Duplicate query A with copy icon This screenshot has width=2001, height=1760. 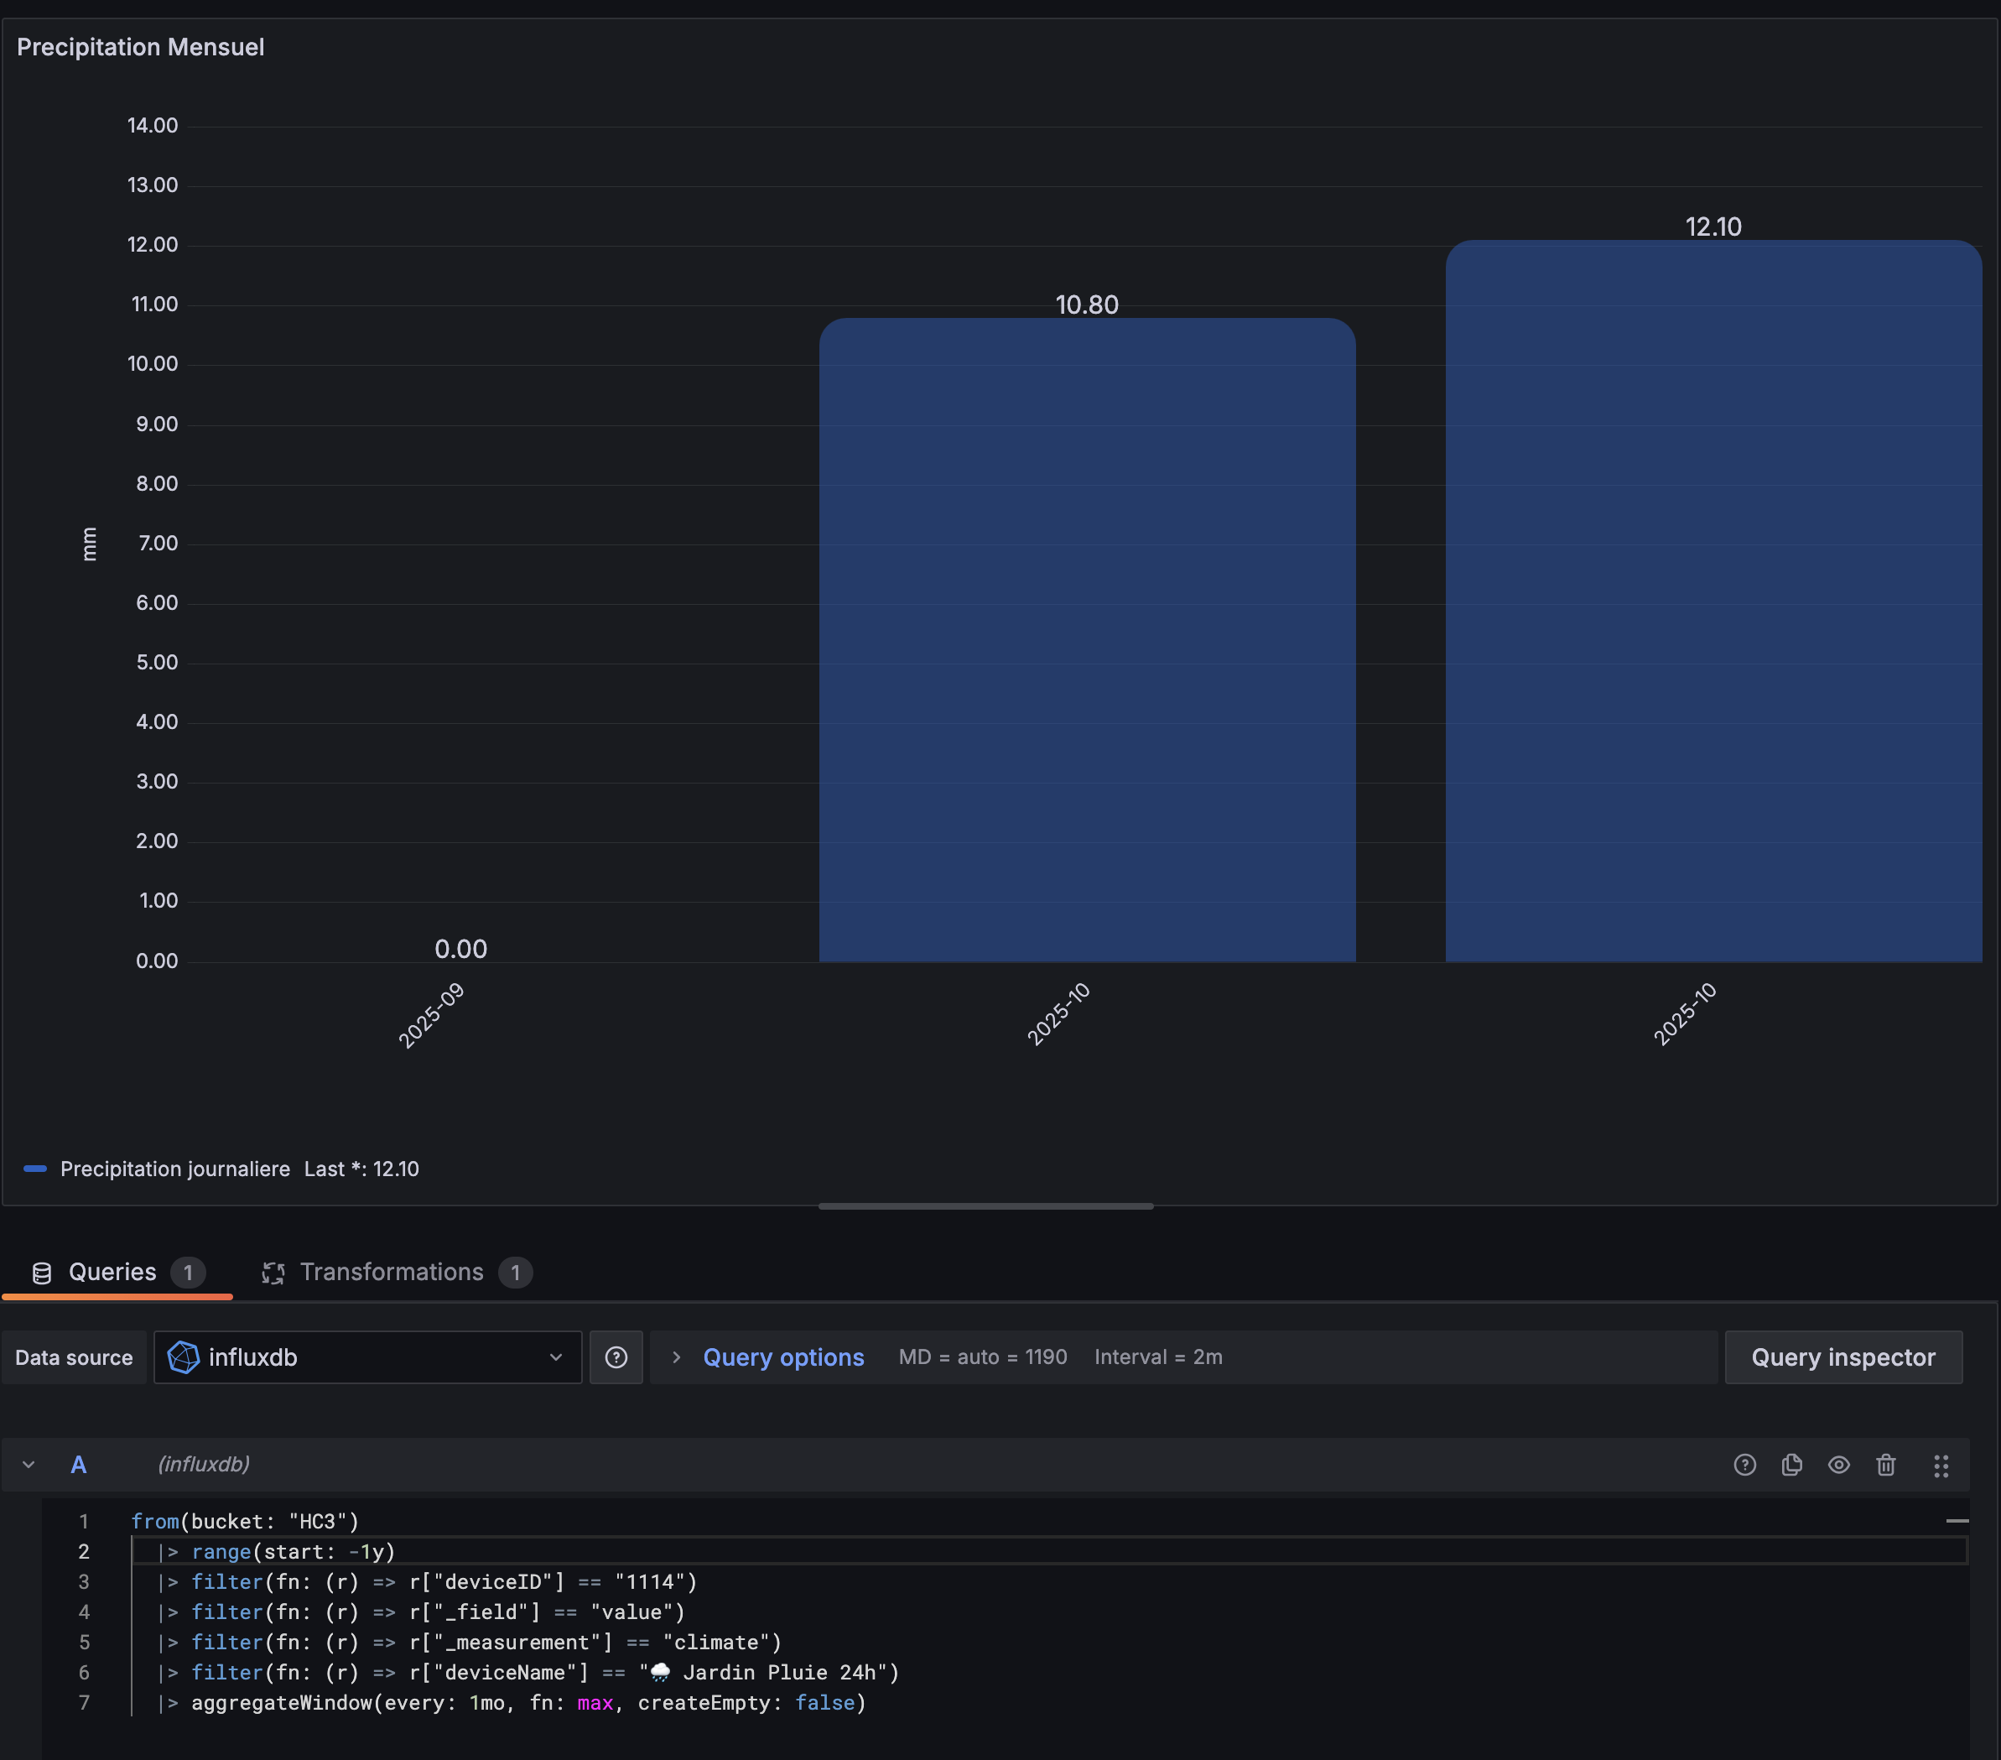click(x=1791, y=1464)
